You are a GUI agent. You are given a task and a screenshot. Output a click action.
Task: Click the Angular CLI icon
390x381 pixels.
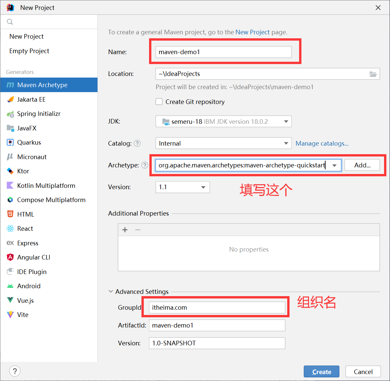point(10,257)
